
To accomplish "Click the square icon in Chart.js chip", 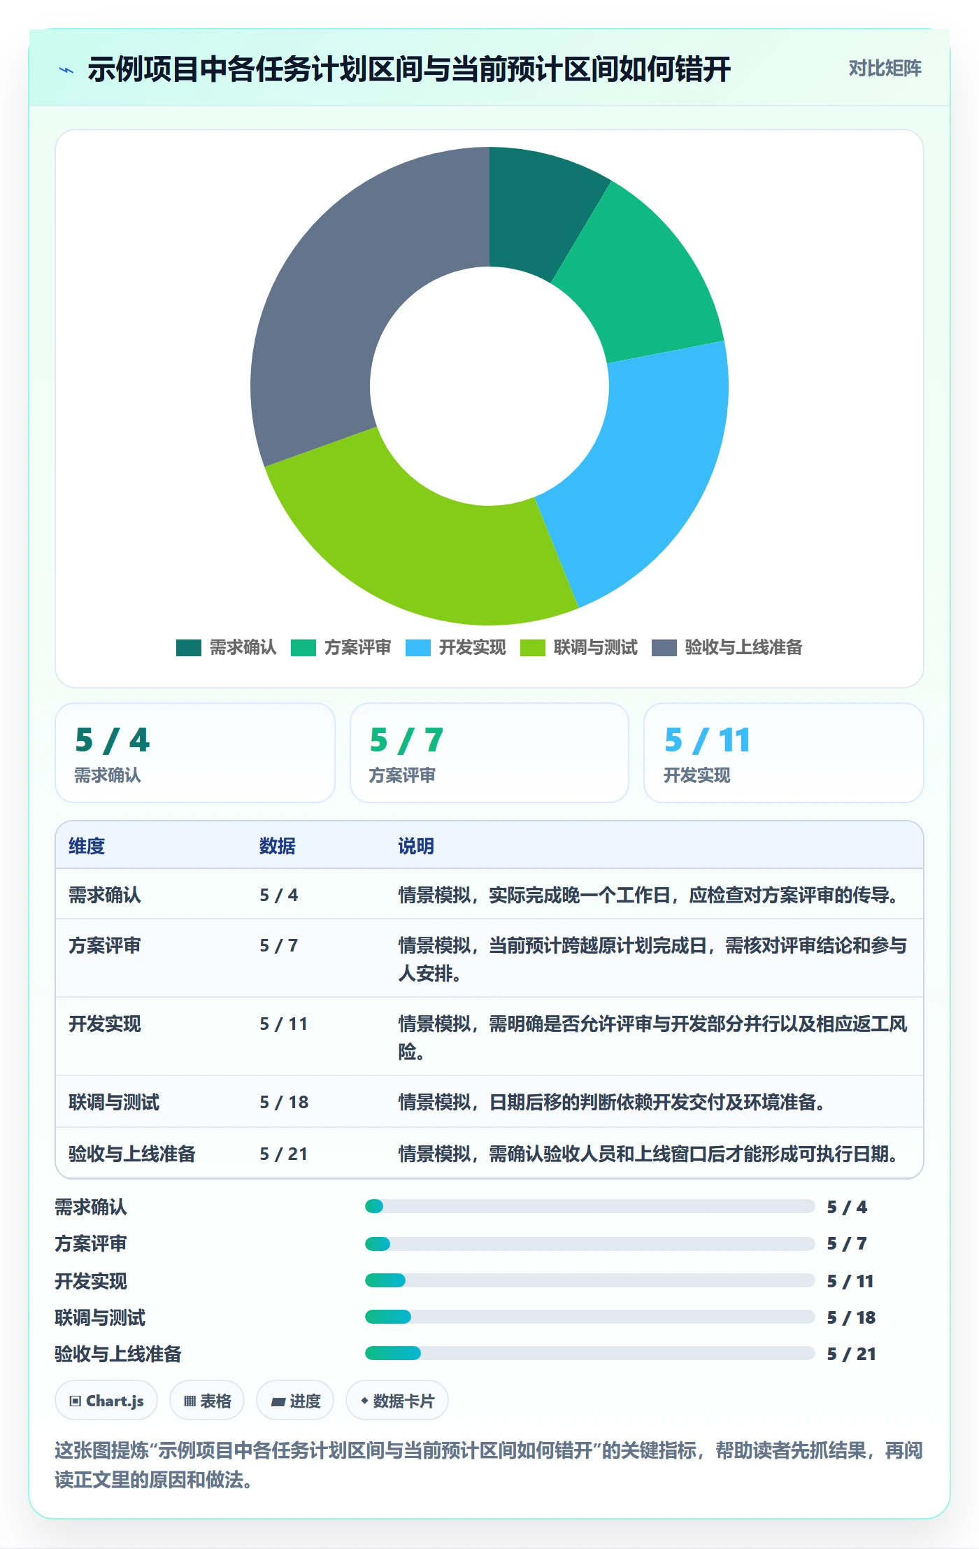I will point(76,1401).
